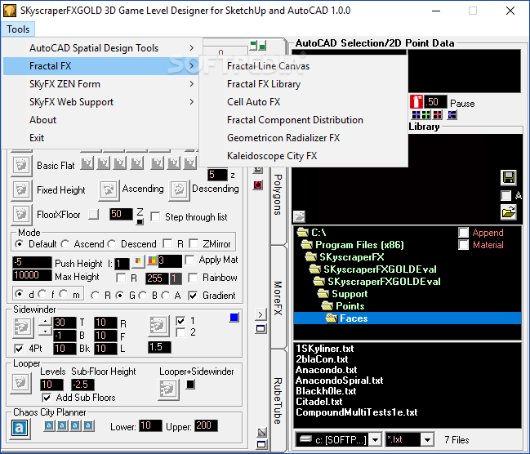
Task: Expand SKyFX Web Support submenu
Action: pos(100,102)
